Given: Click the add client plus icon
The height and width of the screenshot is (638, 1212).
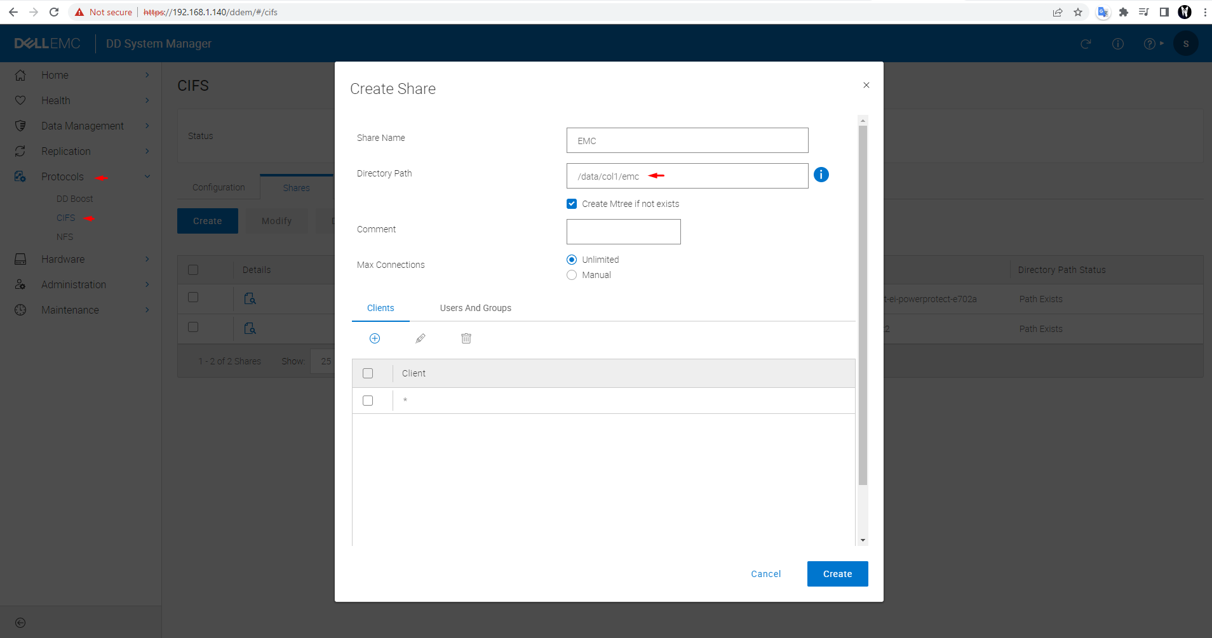Looking at the screenshot, I should pos(375,338).
